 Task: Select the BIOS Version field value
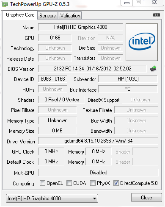point(92,69)
